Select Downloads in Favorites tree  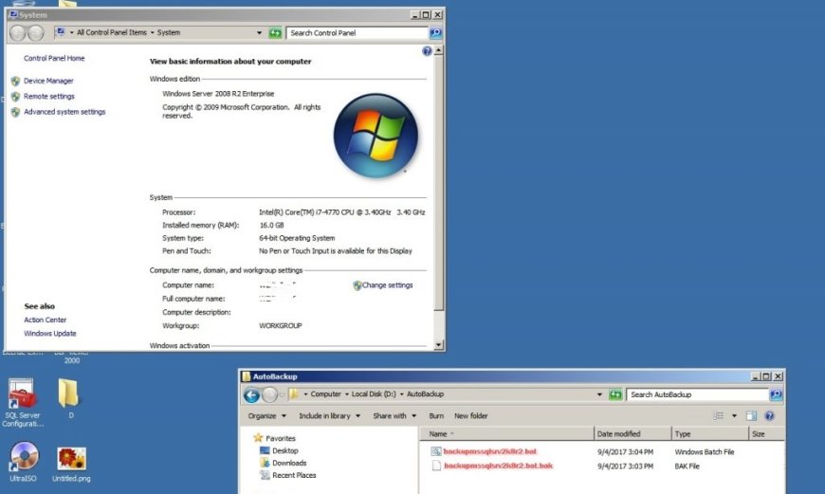tap(289, 463)
